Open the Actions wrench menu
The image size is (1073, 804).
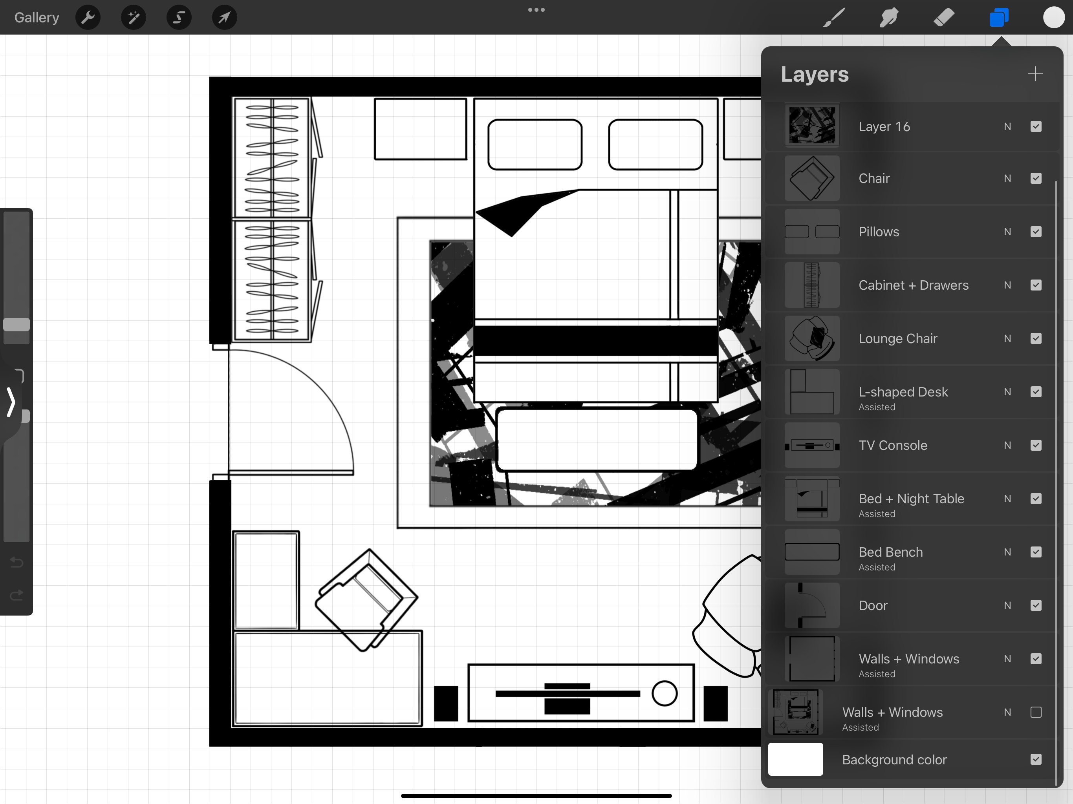88,17
